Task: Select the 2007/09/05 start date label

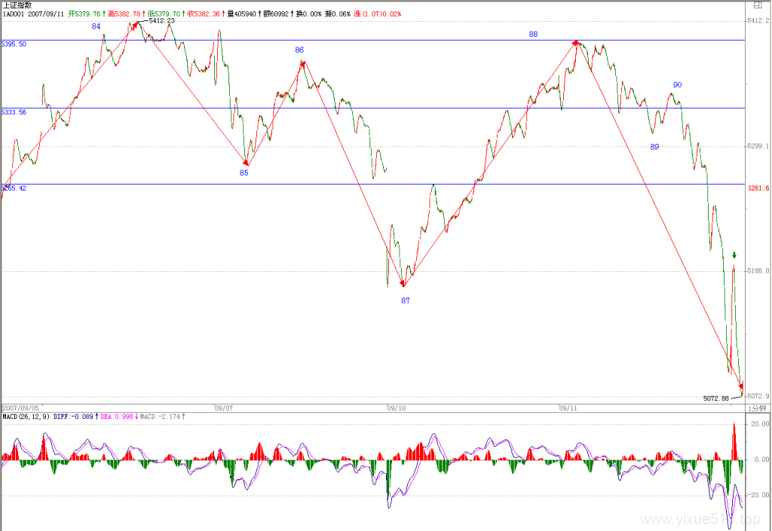Action: click(x=20, y=408)
